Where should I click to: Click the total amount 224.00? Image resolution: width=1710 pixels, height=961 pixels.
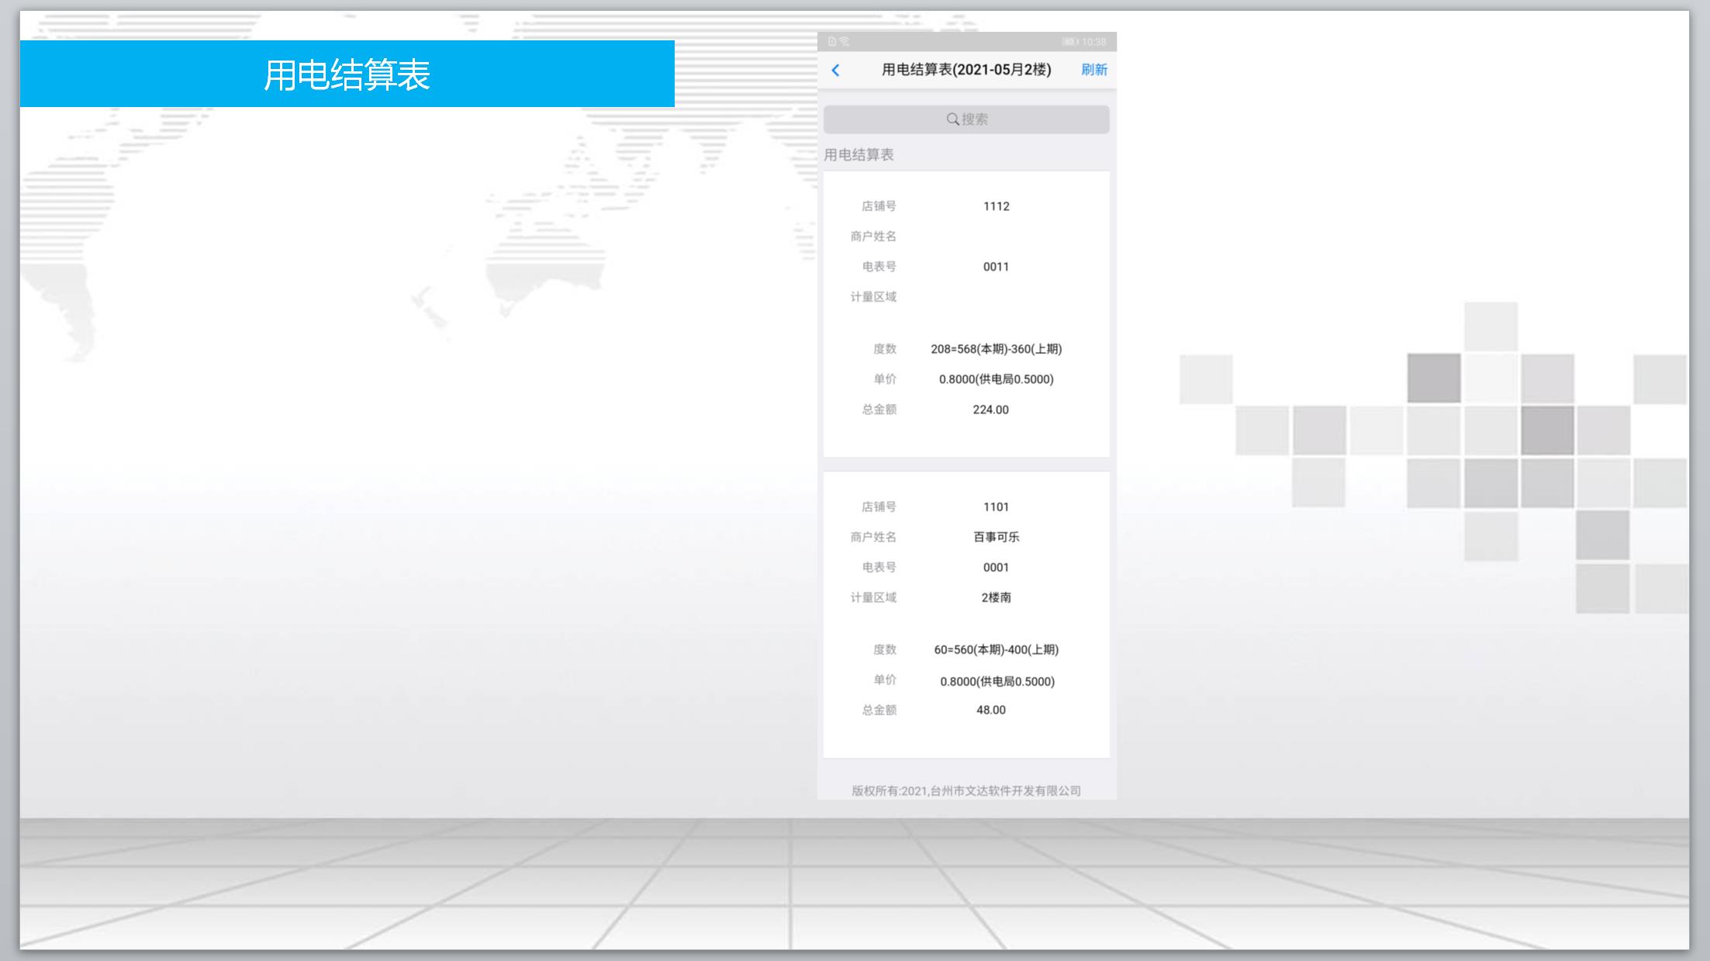pyautogui.click(x=990, y=410)
